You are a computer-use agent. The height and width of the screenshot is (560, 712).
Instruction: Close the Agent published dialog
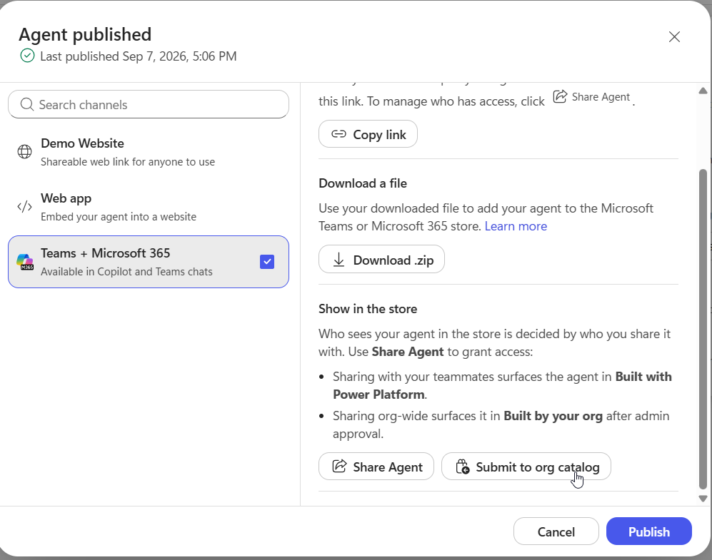[x=674, y=36]
